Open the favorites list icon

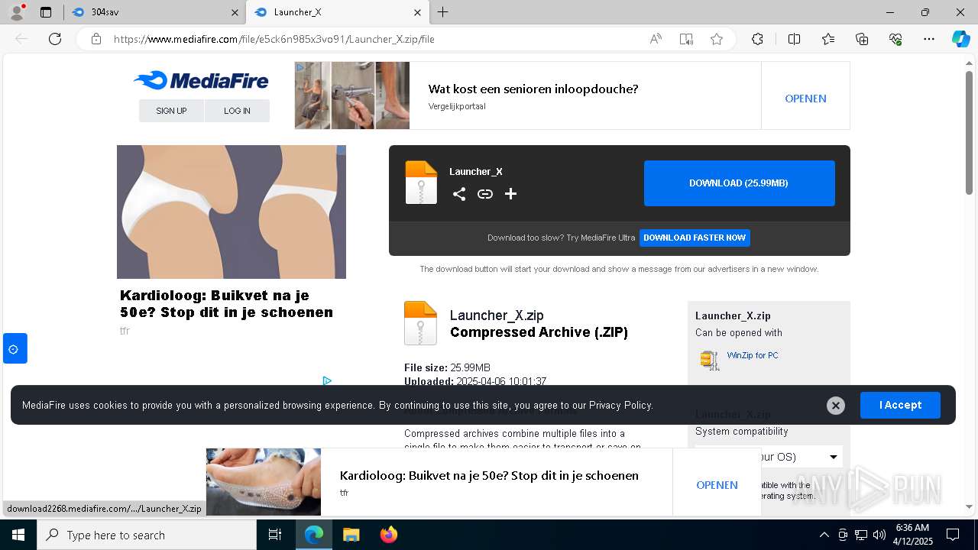pos(828,39)
